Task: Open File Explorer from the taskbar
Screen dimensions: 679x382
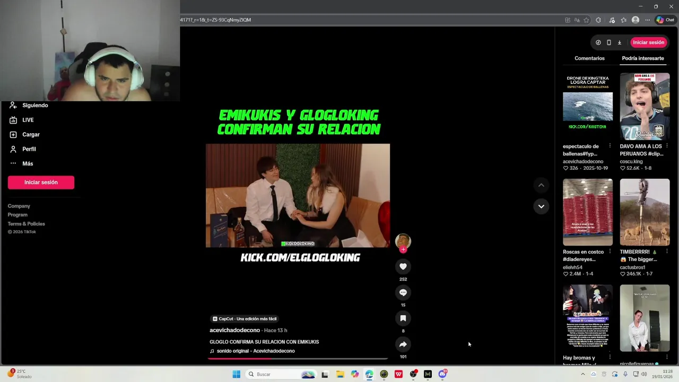Action: 340,374
